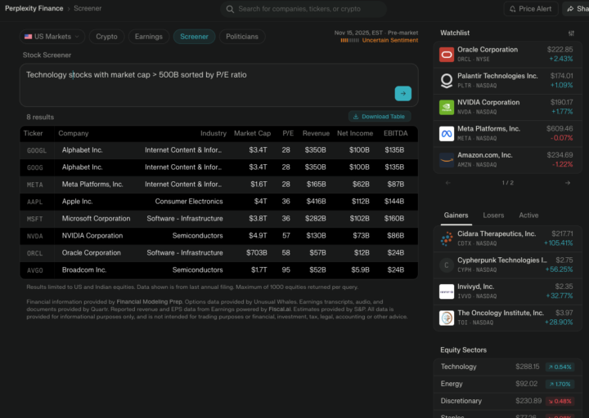The width and height of the screenshot is (589, 418).
Task: Click the download icon in Download Table
Action: pos(356,117)
